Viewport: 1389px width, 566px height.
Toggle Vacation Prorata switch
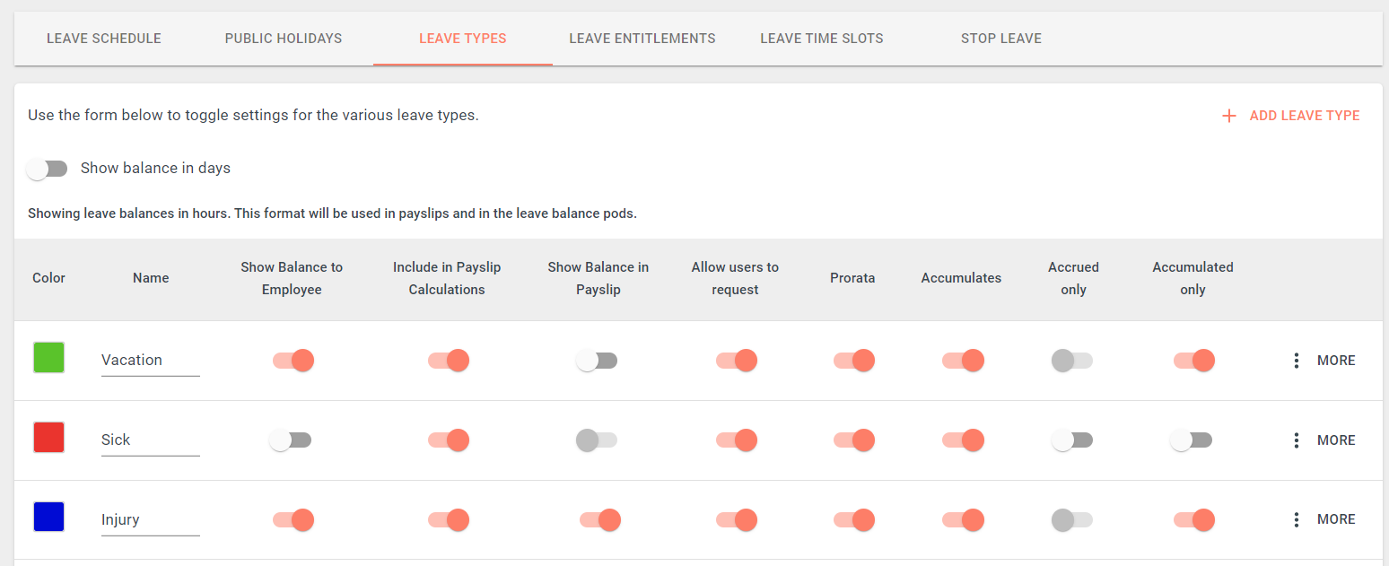(x=853, y=361)
